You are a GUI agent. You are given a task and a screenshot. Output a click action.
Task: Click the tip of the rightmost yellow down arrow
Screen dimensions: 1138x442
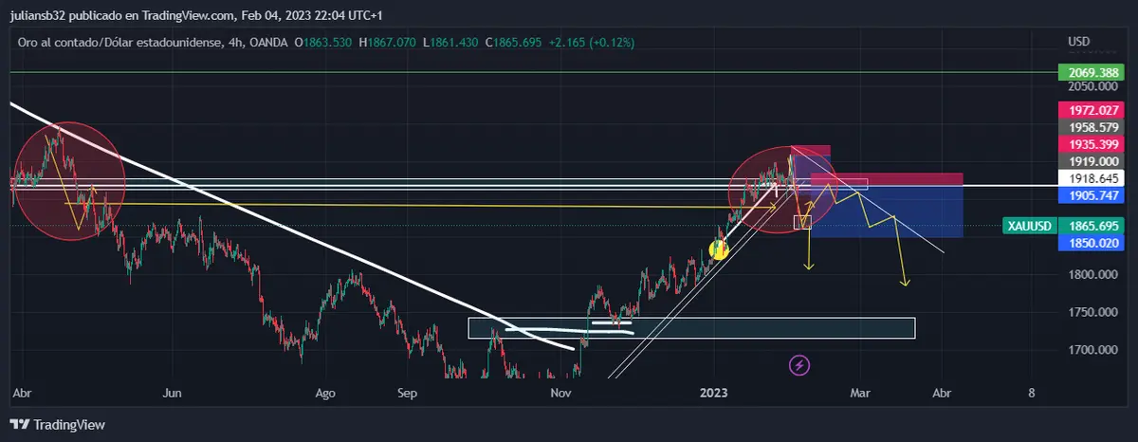(x=906, y=284)
